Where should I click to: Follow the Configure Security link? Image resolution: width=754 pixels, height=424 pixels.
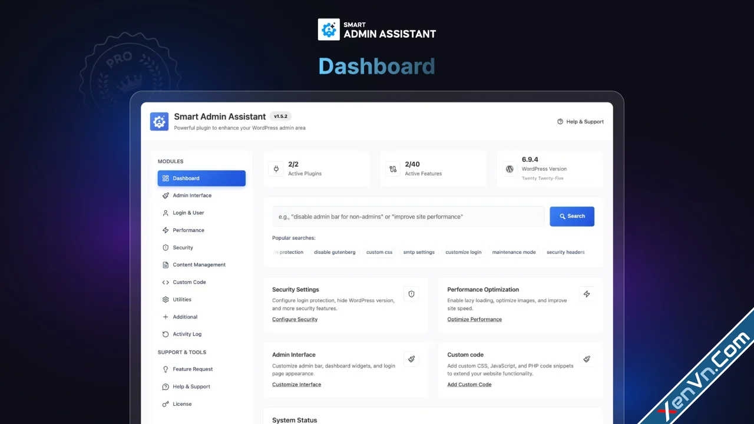click(x=295, y=319)
